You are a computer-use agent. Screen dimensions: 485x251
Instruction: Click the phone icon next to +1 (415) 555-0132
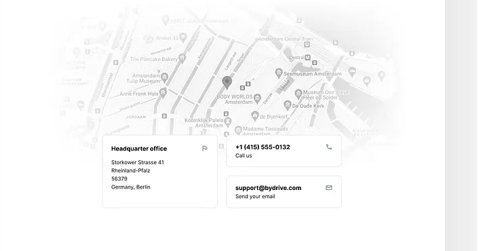pyautogui.click(x=329, y=147)
